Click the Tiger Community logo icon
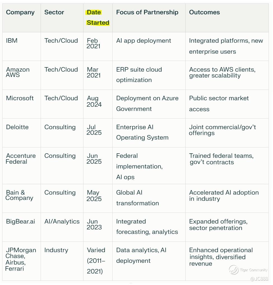 click(234, 270)
